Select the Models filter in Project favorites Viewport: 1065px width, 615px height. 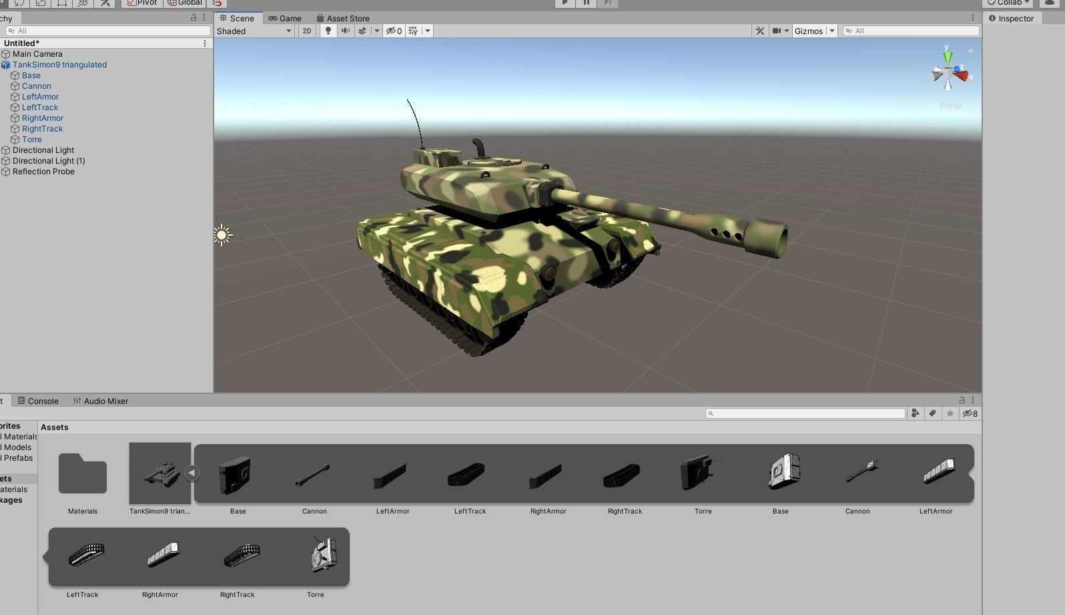click(x=17, y=447)
